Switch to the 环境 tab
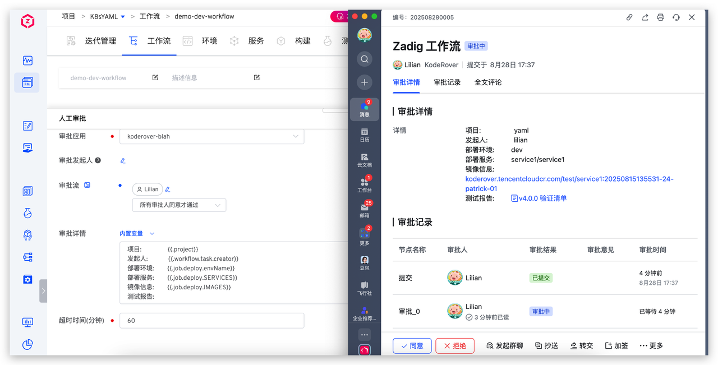718x365 pixels. [x=200, y=41]
